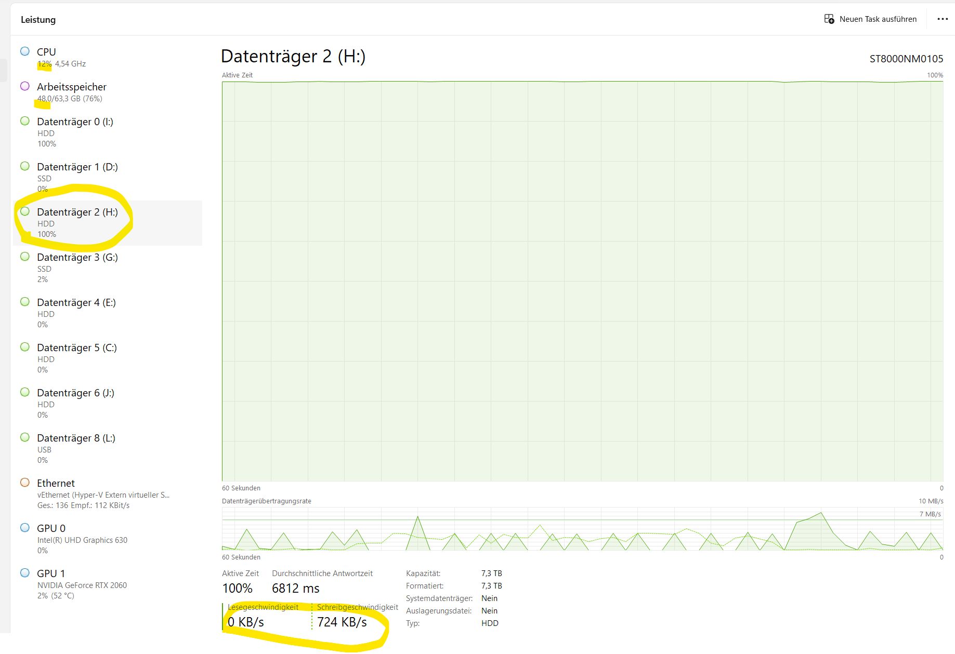The height and width of the screenshot is (654, 955).
Task: Click the Datenträger 1 (D:) circle icon
Action: click(x=25, y=166)
